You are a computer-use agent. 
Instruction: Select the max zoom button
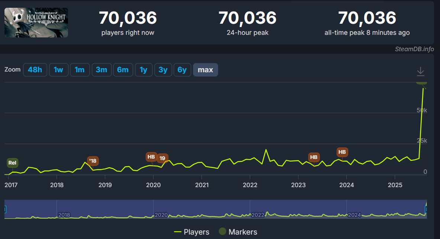pos(206,70)
